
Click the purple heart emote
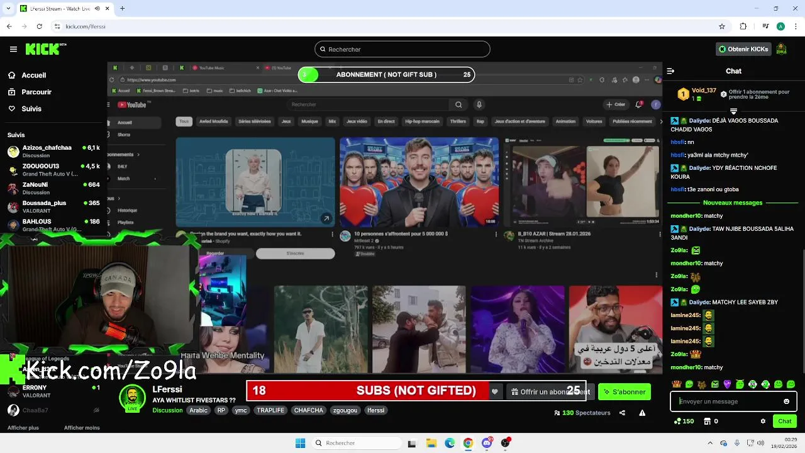[727, 384]
